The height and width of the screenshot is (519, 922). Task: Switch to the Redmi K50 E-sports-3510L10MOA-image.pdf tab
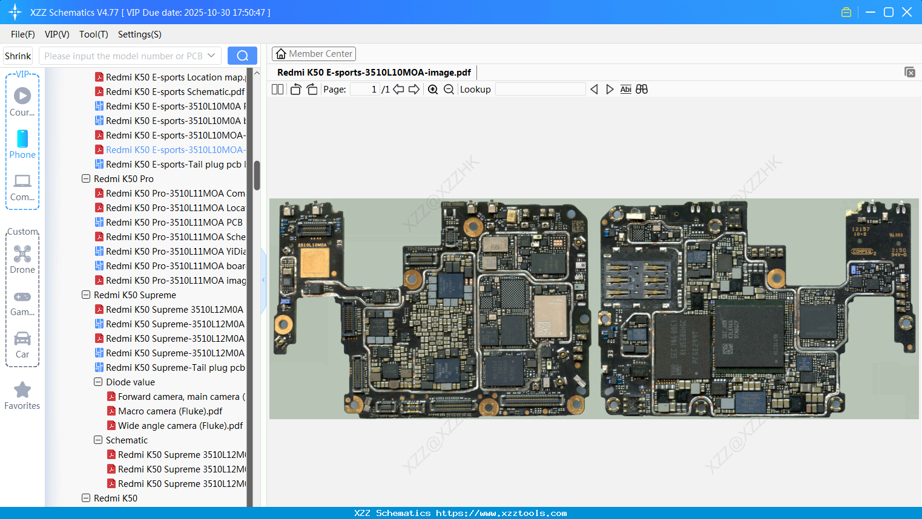(374, 72)
